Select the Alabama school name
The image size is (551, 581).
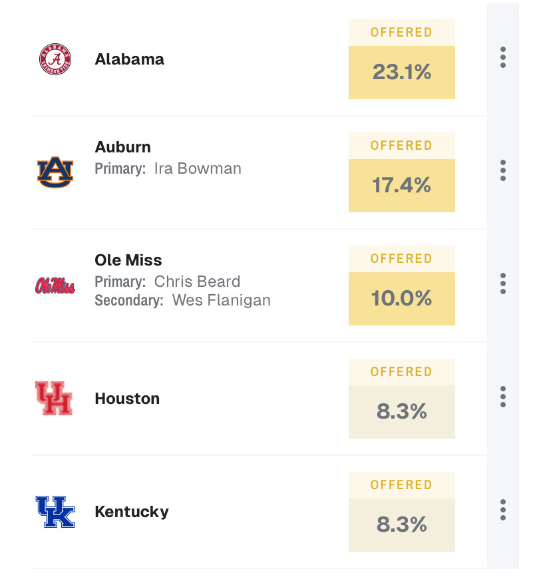pyautogui.click(x=129, y=59)
